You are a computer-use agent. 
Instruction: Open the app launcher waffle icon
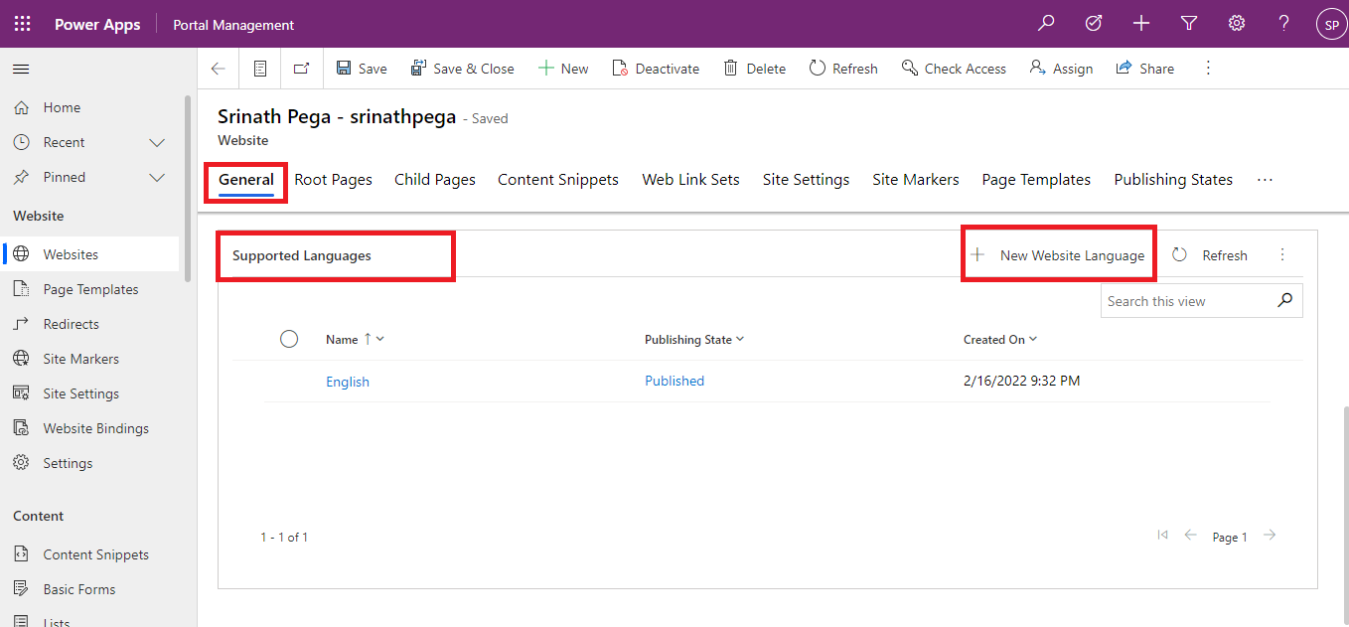pyautogui.click(x=22, y=24)
